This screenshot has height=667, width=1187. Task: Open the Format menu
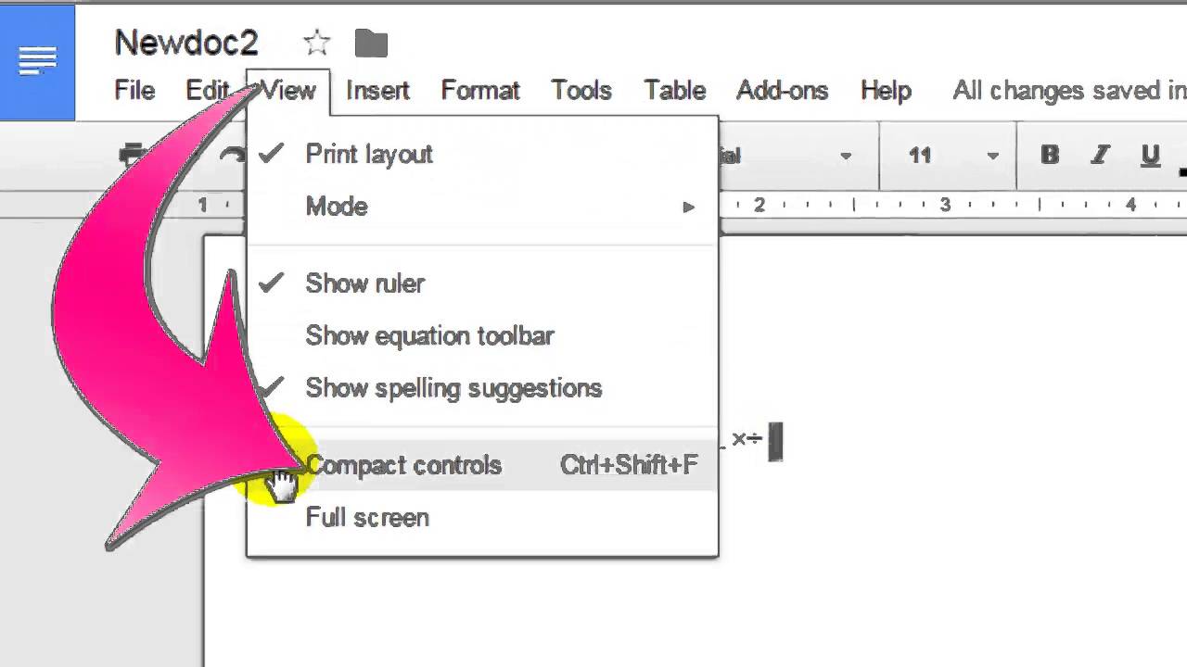(480, 91)
